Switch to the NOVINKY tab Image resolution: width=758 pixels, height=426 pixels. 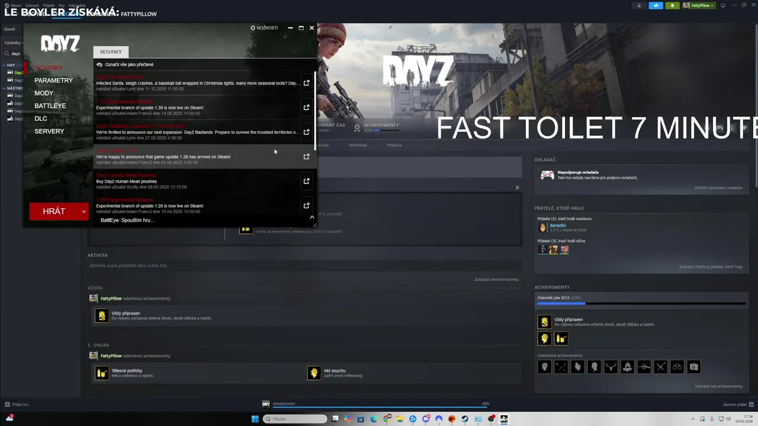111,52
